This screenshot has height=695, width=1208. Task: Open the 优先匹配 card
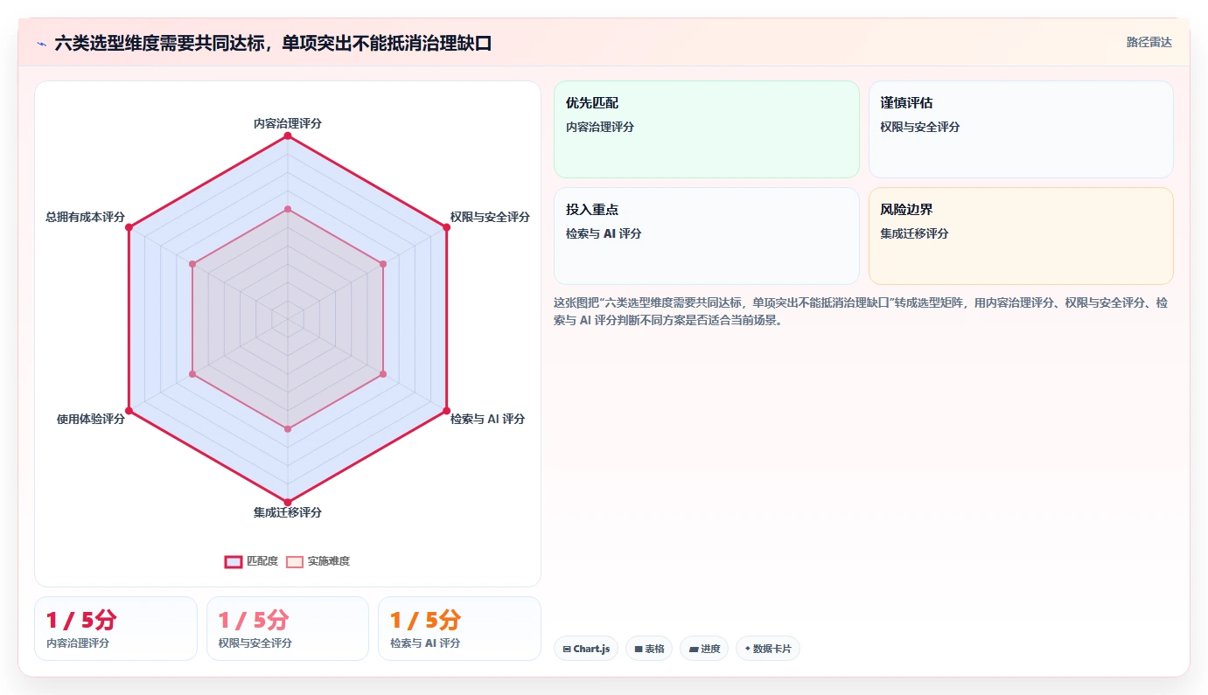(x=707, y=129)
